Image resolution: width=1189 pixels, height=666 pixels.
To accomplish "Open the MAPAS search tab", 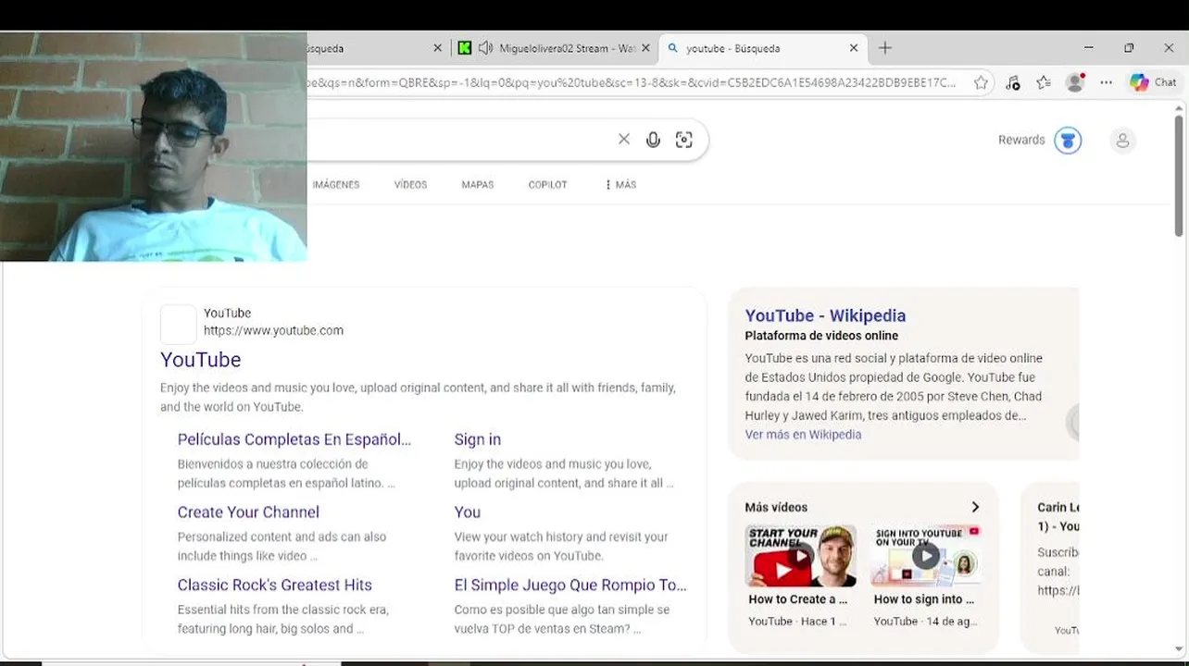I will [x=478, y=185].
